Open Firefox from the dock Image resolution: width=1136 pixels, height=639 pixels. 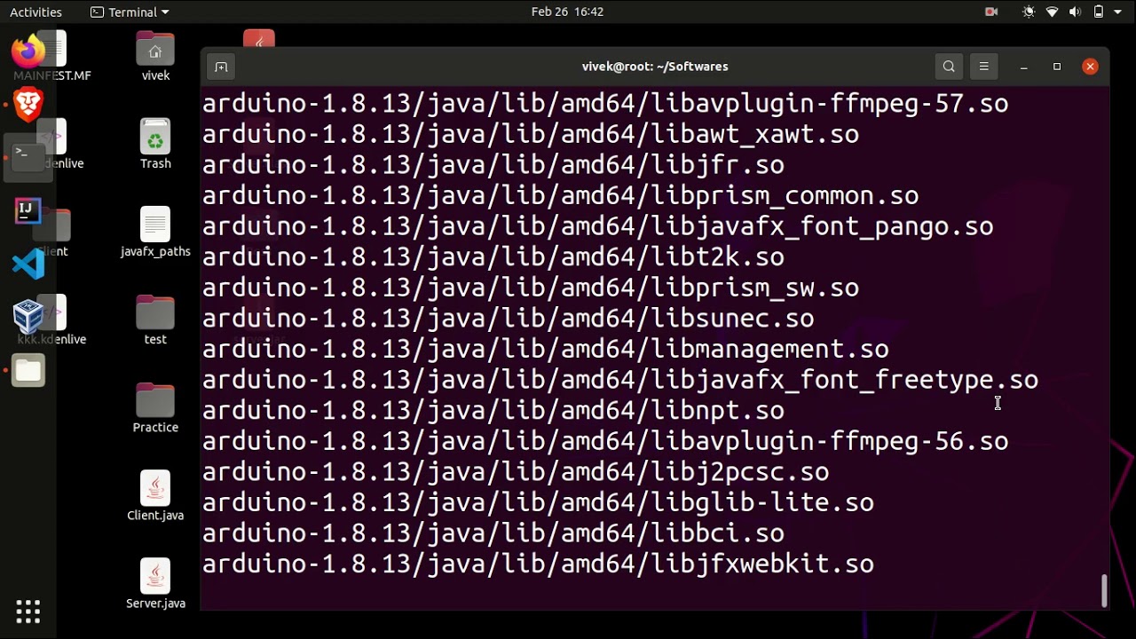click(x=28, y=51)
